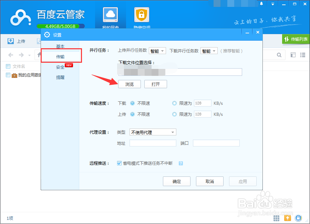Click the 端口 port input field
310x224 pixels.
[216, 143]
